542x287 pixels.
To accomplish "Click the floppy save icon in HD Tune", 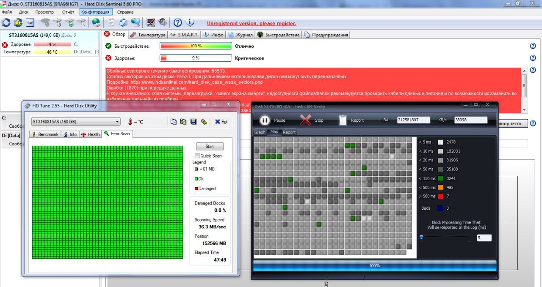I will [x=194, y=122].
